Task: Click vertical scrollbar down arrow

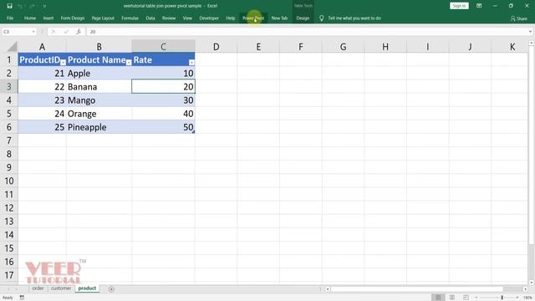Action: (x=532, y=283)
